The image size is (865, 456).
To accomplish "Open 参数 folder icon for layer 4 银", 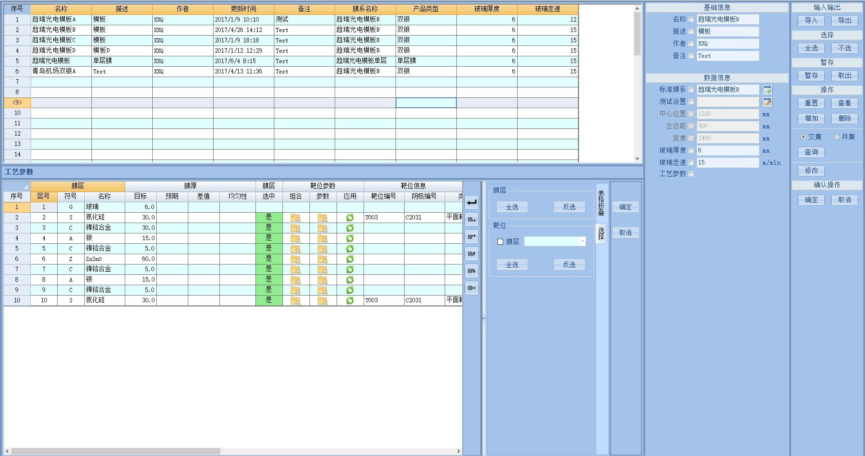I will (323, 238).
